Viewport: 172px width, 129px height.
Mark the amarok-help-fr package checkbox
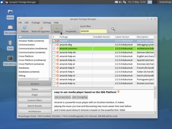54,68
